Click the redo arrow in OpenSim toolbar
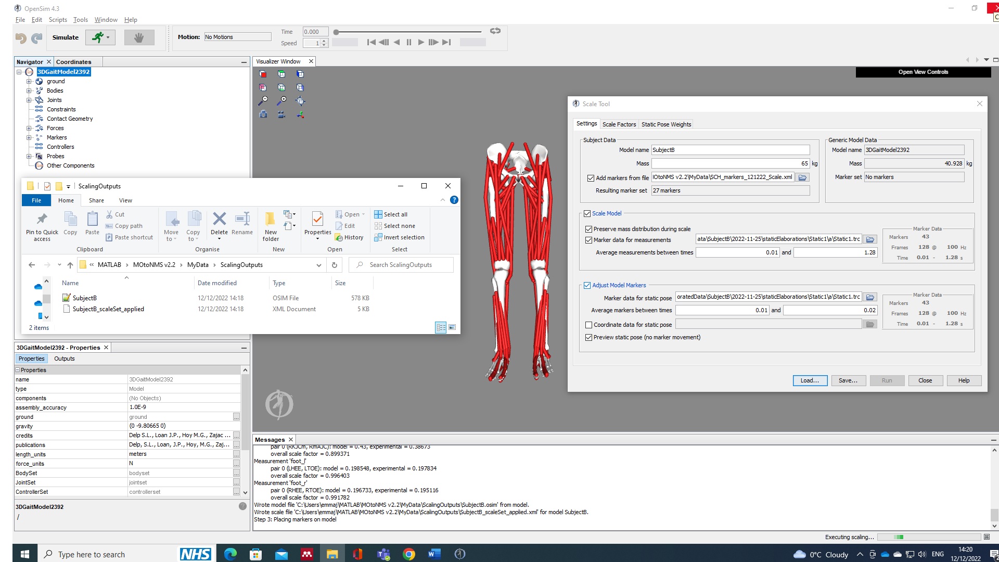 (37, 37)
